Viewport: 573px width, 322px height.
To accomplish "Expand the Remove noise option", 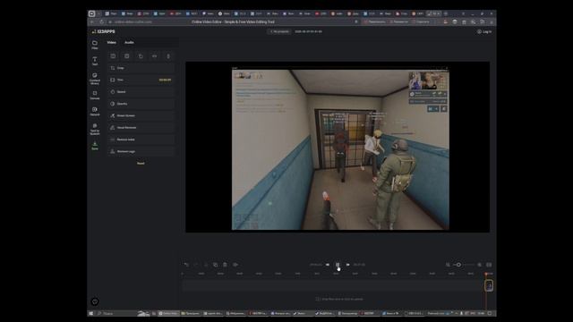I will click(x=141, y=140).
